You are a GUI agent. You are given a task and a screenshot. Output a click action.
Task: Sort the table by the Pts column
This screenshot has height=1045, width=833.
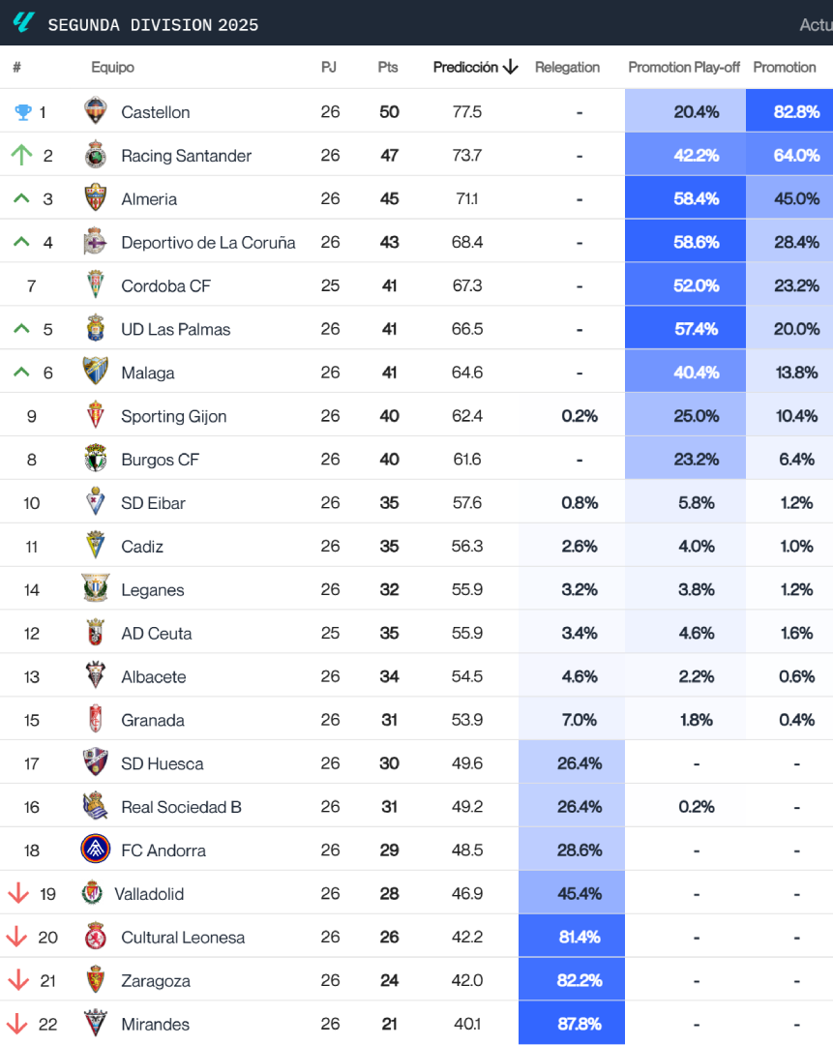tap(387, 68)
